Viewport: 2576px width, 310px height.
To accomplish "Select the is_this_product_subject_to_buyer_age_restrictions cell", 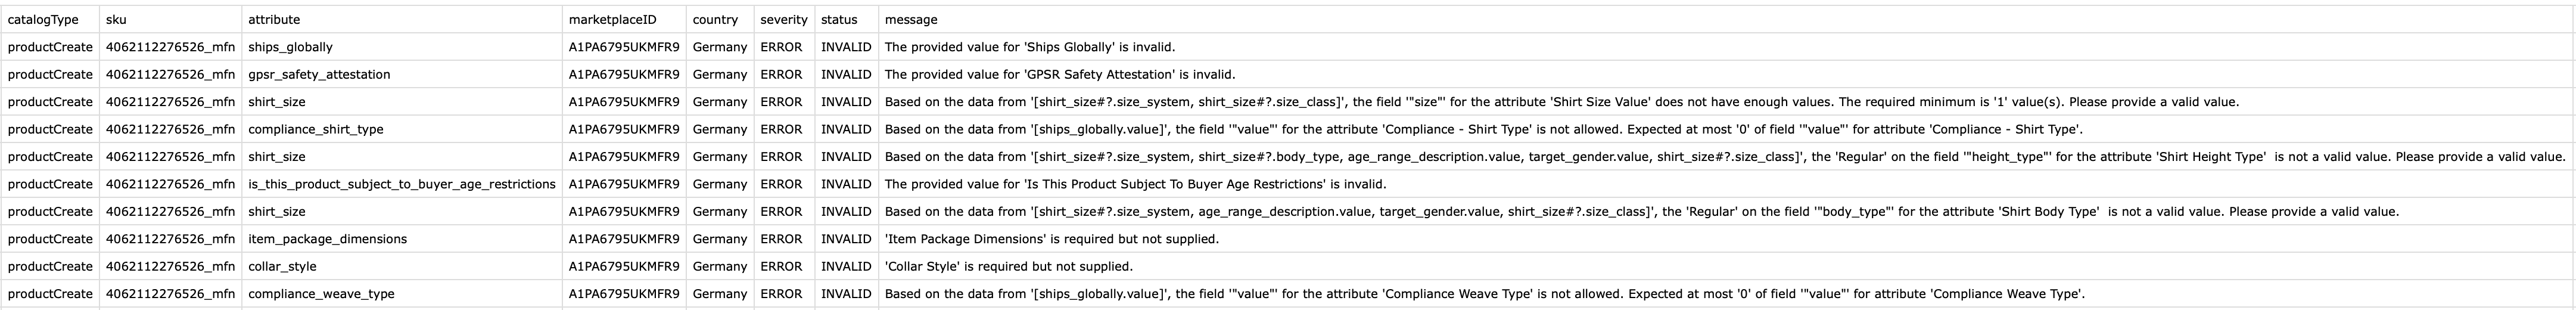I will 401,185.
